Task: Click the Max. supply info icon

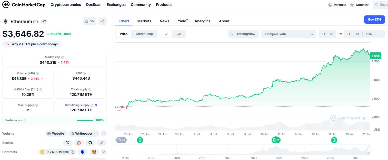Action: pyautogui.click(x=36, y=105)
